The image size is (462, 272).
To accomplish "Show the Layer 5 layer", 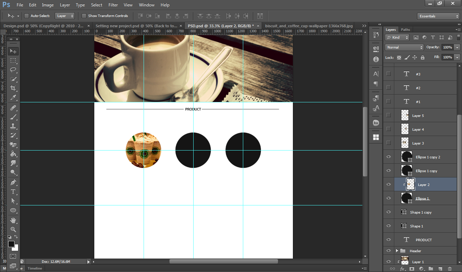I will click(389, 115).
